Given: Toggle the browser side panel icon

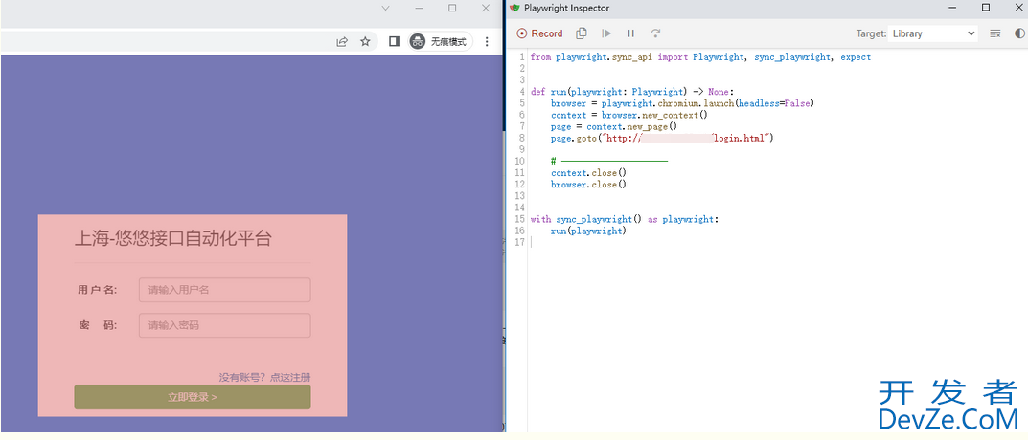Looking at the screenshot, I should tap(394, 42).
